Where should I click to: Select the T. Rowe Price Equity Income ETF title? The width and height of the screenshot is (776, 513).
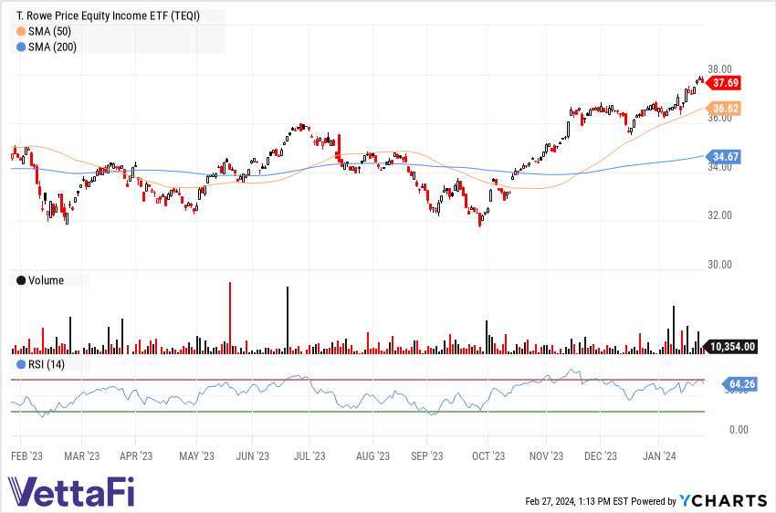point(108,16)
